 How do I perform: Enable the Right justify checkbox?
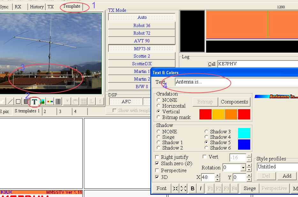pos(157,157)
